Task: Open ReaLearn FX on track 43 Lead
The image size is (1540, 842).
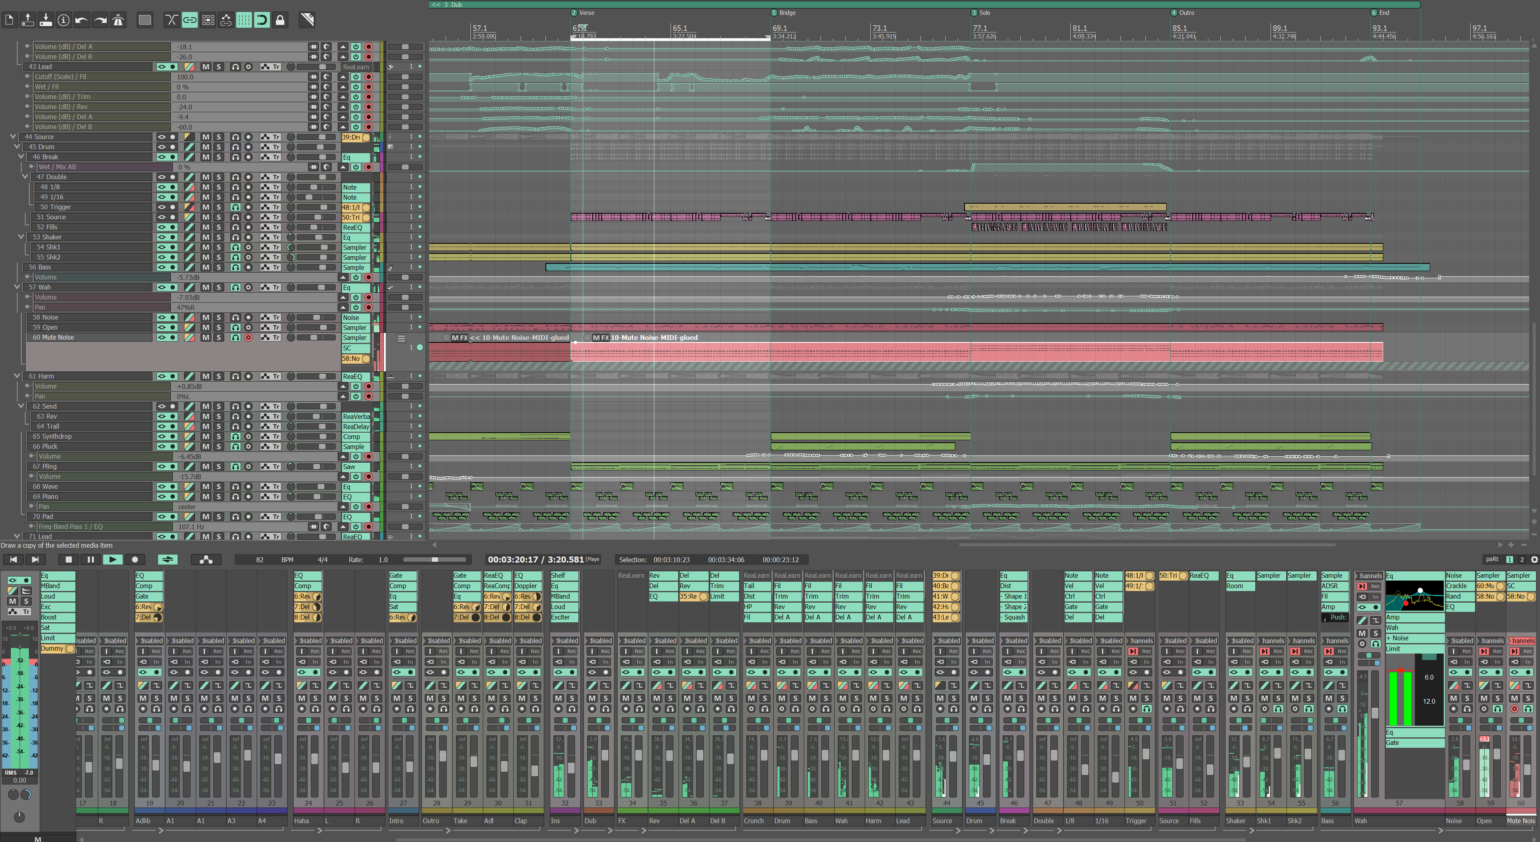Action: tap(356, 67)
